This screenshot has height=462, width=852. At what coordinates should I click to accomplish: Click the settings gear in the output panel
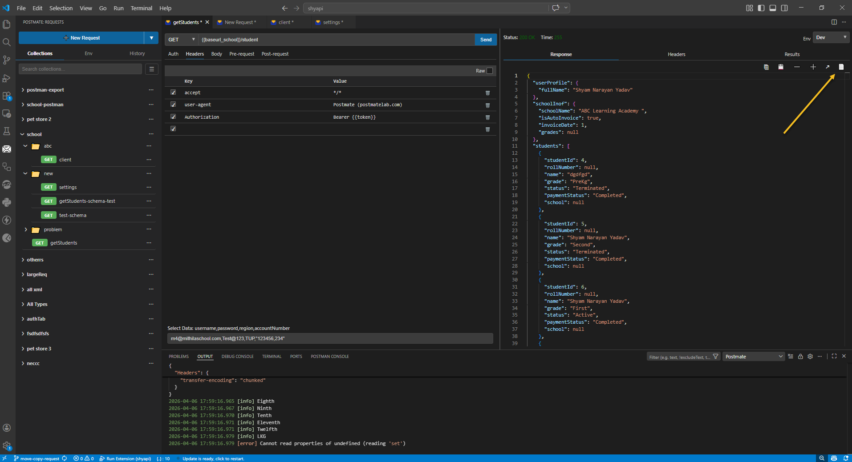(810, 356)
